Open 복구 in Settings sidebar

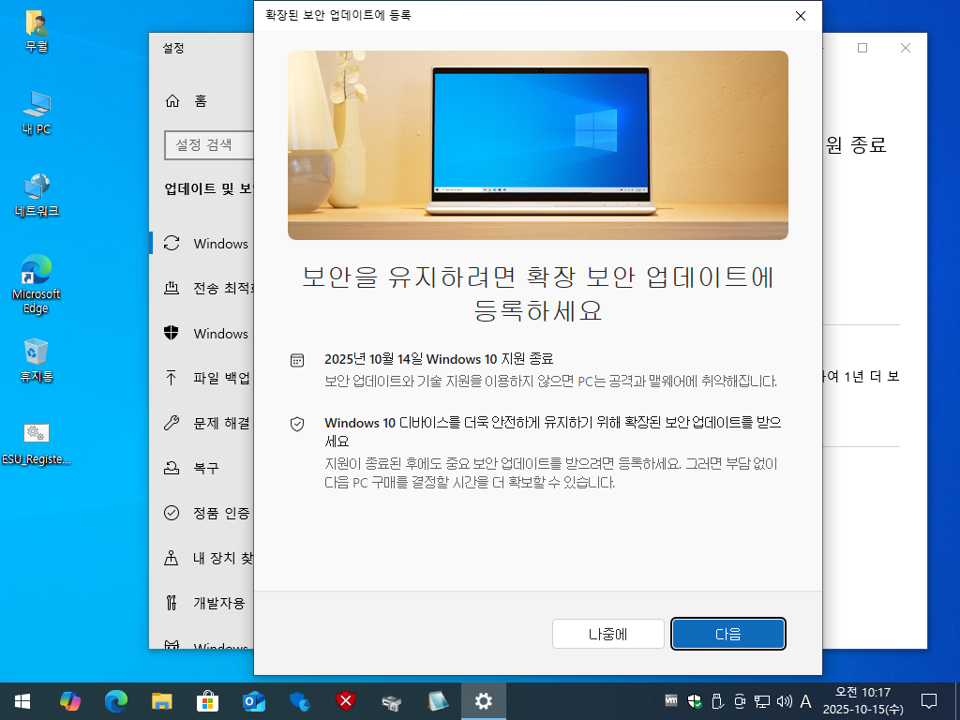pos(202,468)
